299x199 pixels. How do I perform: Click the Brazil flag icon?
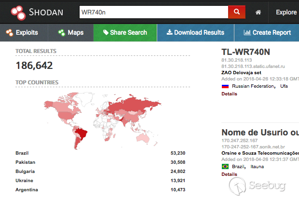225,167
